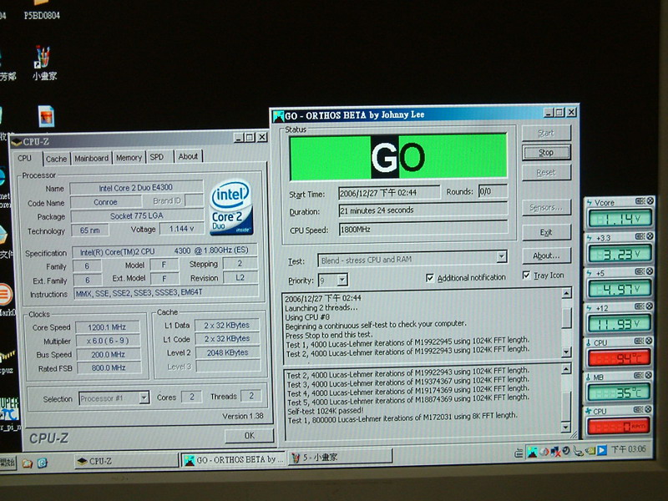This screenshot has height=501, width=668.
Task: Open the Priority dropdown in ORTHOS
Action: [342, 280]
